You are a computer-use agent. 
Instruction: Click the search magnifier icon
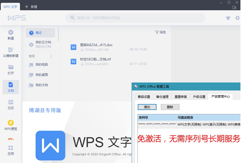click(72, 18)
